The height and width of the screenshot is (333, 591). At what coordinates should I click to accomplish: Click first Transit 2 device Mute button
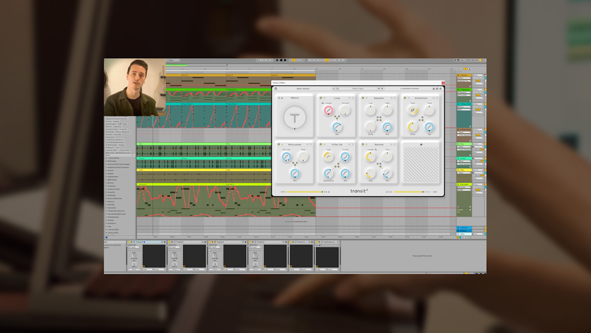(x=134, y=270)
